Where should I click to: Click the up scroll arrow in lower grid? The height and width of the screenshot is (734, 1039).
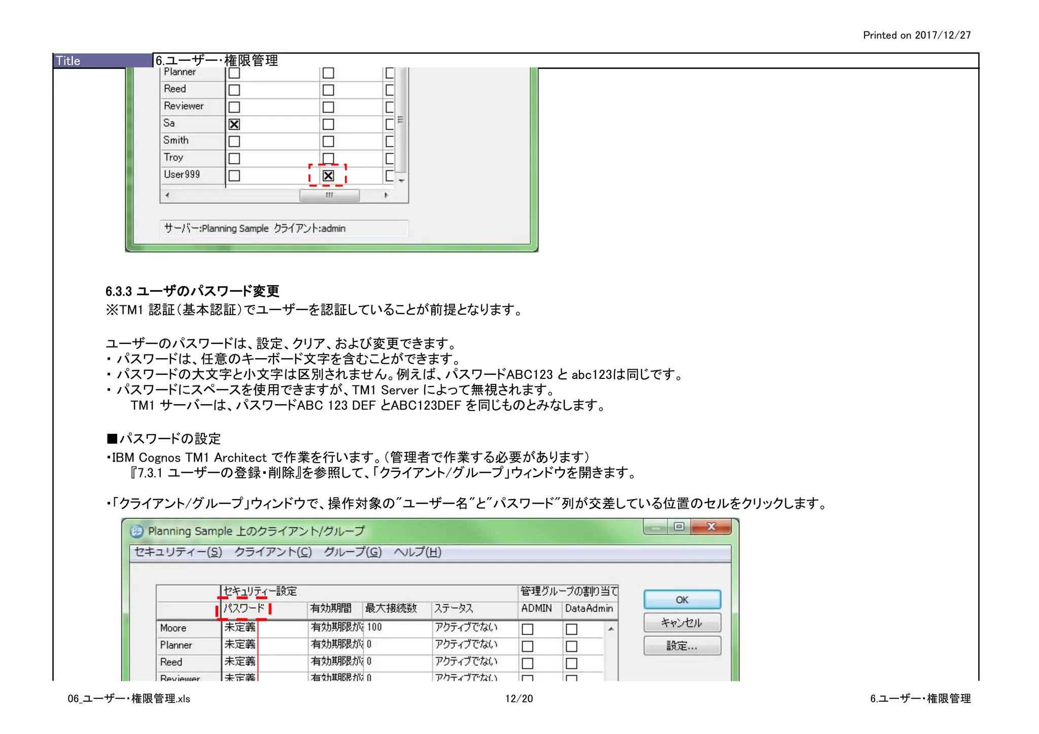point(611,629)
